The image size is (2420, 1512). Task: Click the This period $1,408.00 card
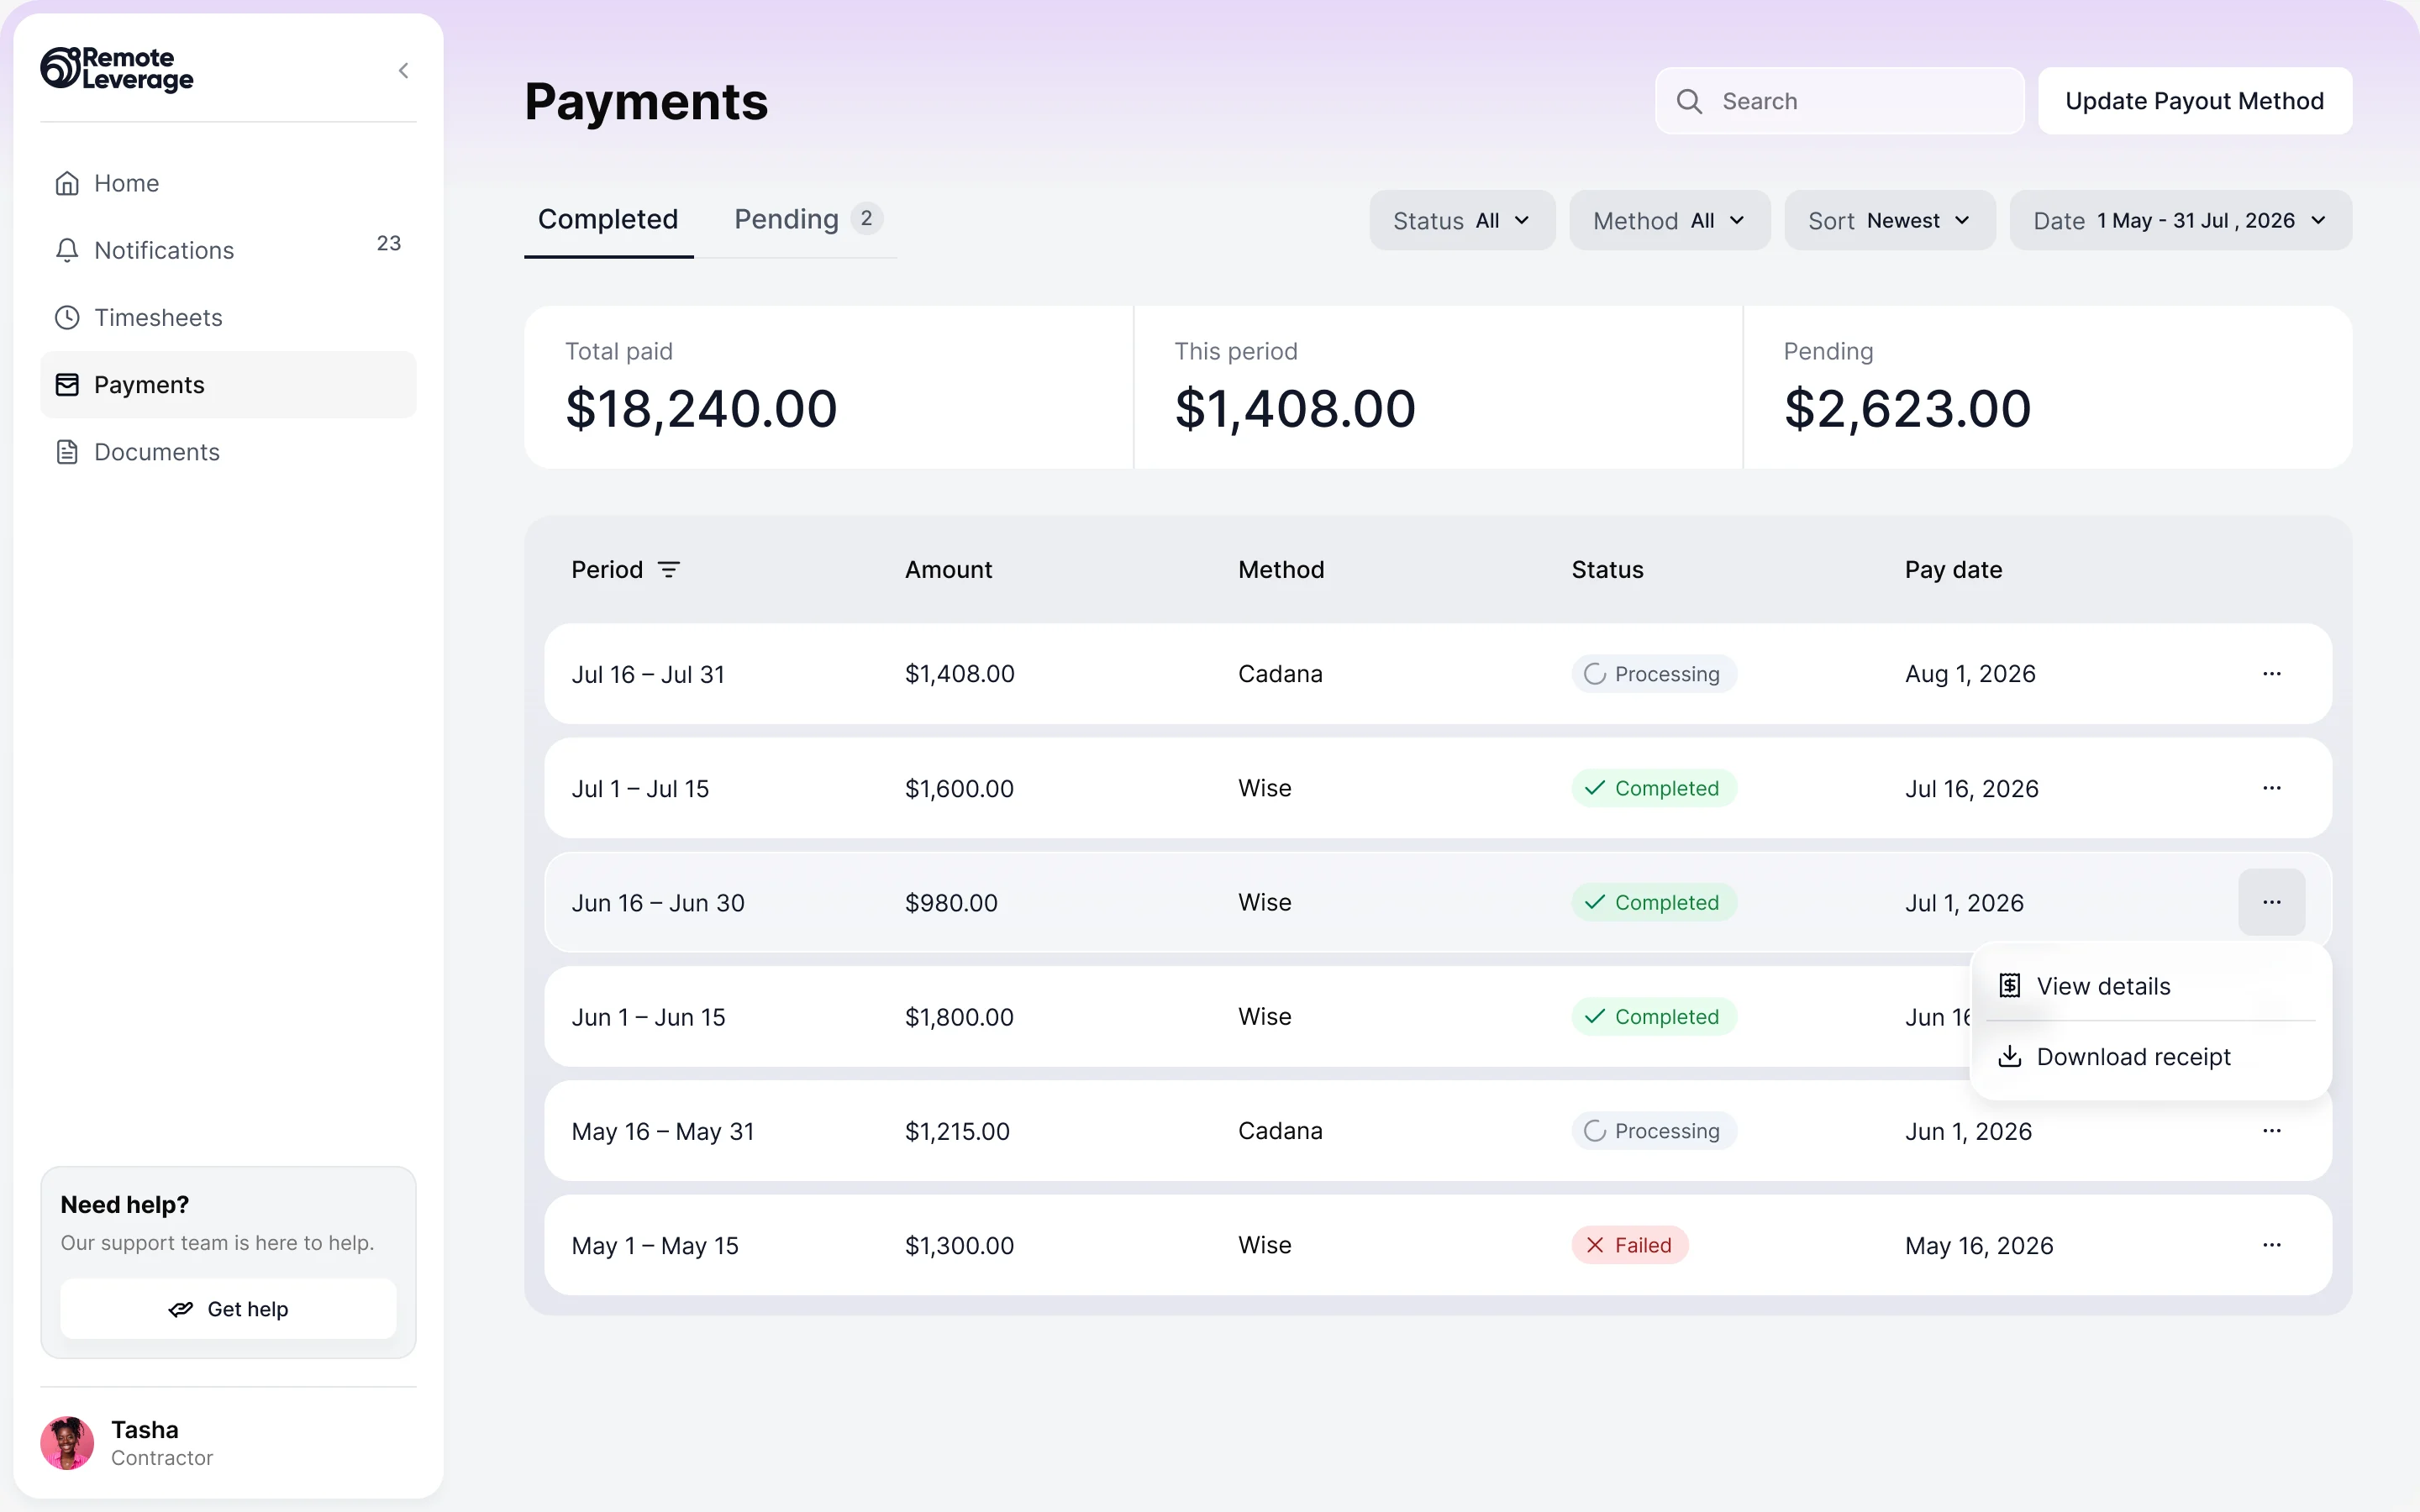click(x=1438, y=387)
